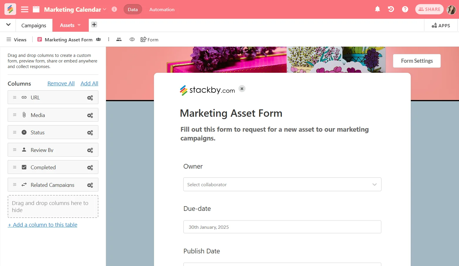The width and height of the screenshot is (459, 266).
Task: Click the collaborators icon next to Marketing Asset Form
Action: click(x=98, y=39)
